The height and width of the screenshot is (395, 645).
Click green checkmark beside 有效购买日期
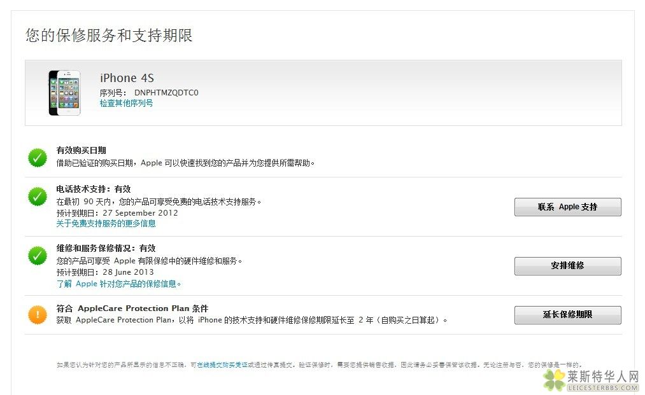click(x=38, y=158)
